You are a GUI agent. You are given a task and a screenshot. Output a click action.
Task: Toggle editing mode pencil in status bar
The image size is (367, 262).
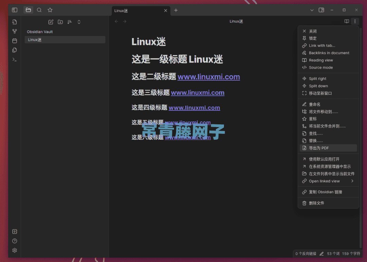[321, 254]
